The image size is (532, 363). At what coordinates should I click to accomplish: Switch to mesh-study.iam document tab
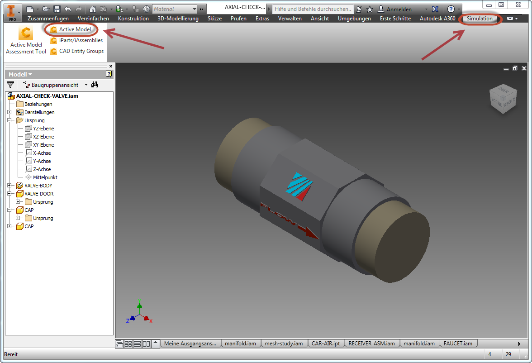click(284, 343)
